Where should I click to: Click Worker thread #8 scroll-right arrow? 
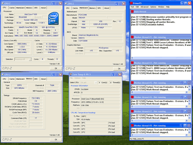(x=187, y=135)
